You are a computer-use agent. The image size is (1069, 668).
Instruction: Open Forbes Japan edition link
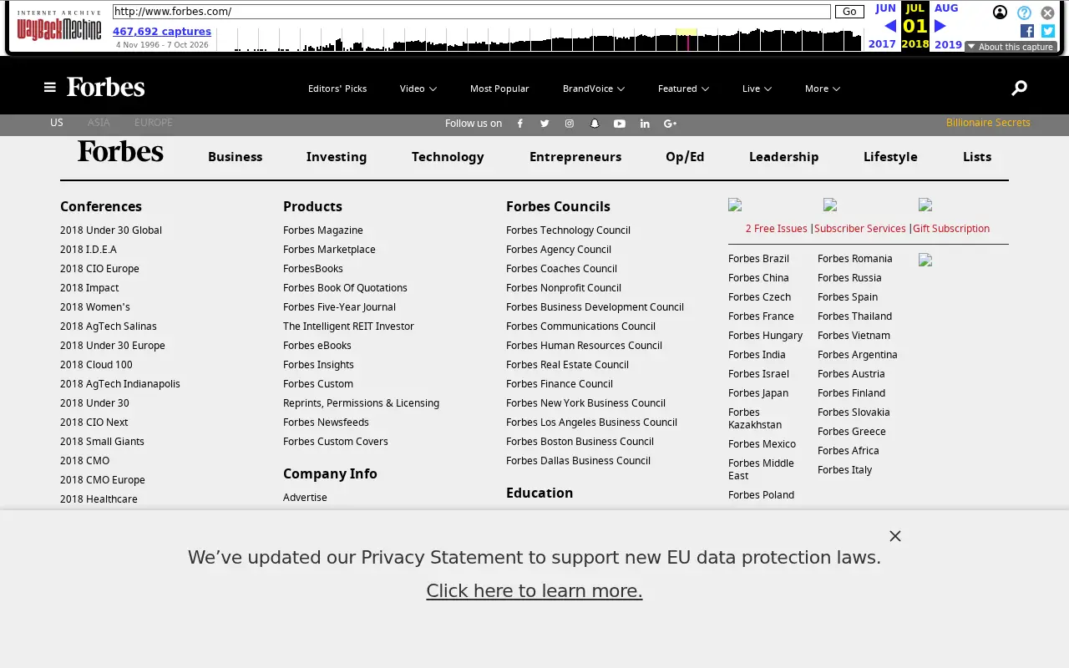click(758, 393)
